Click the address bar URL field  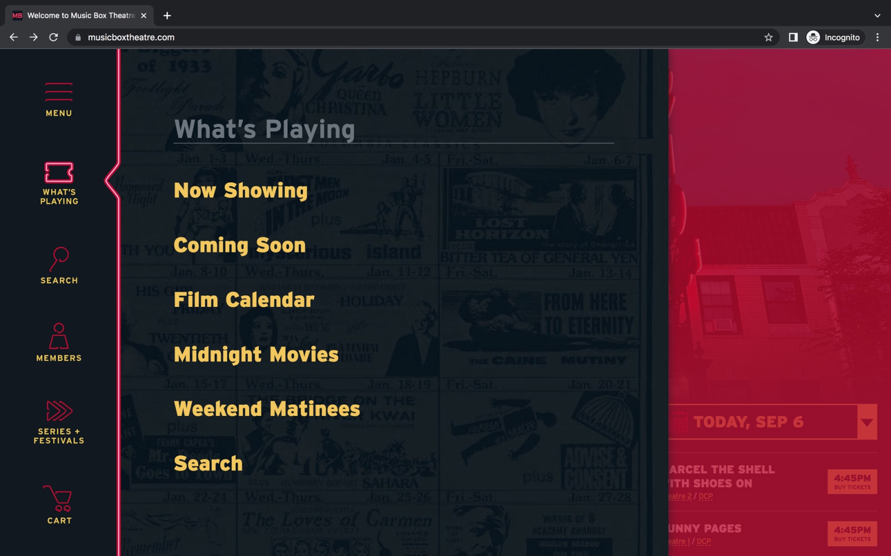pyautogui.click(x=423, y=37)
